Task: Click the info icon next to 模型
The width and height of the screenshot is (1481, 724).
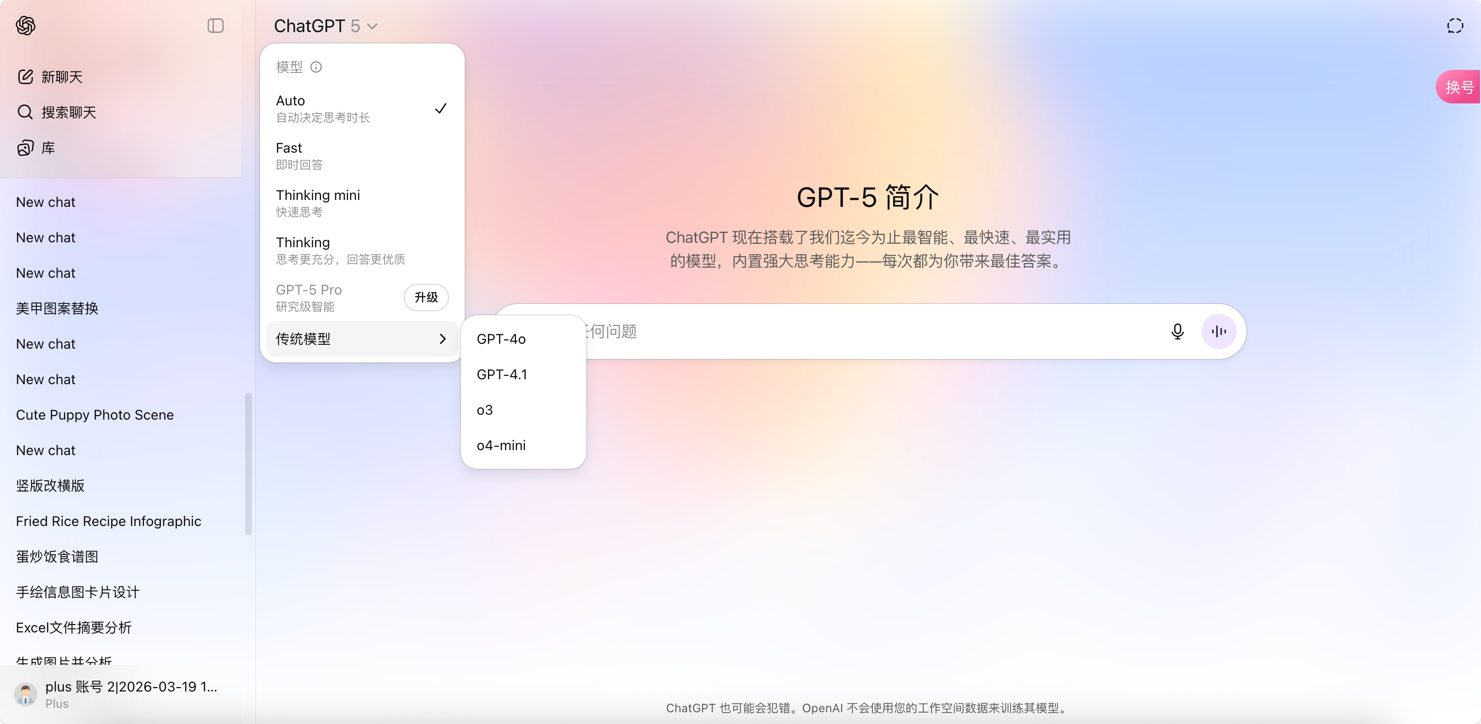Action: (x=316, y=67)
